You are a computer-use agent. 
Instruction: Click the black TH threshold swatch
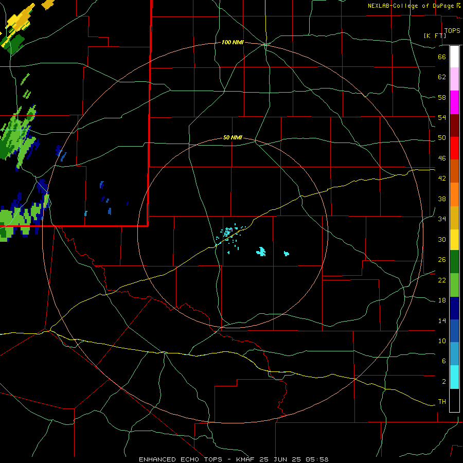pos(454,400)
